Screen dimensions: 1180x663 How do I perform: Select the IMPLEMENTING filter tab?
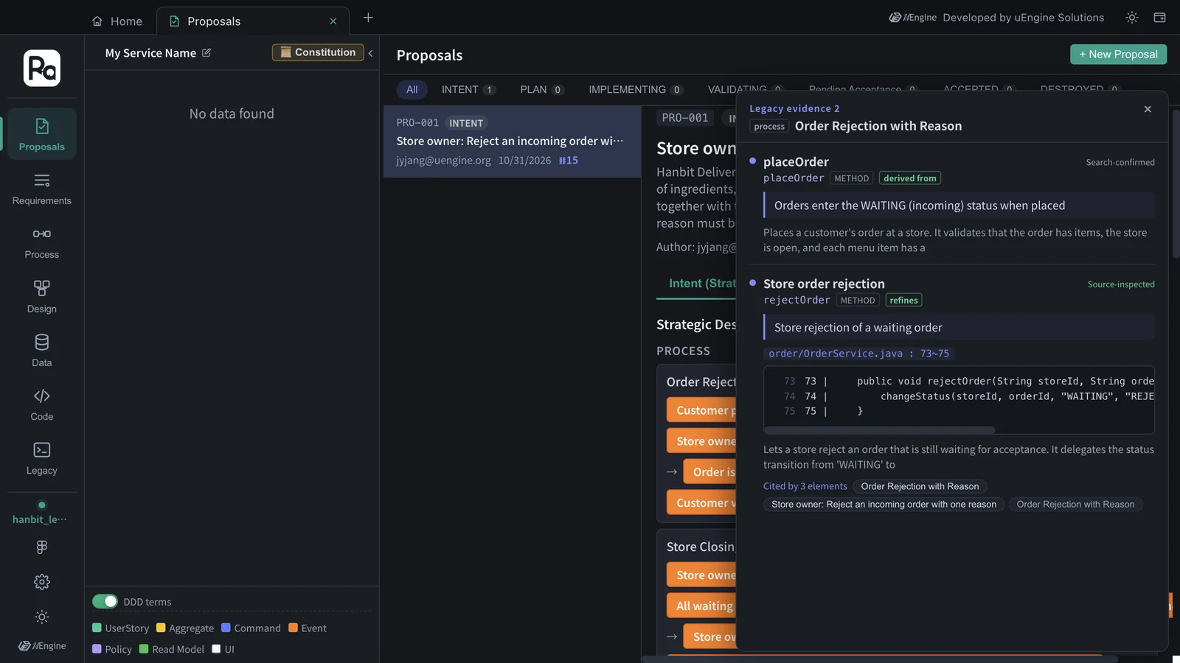(636, 89)
